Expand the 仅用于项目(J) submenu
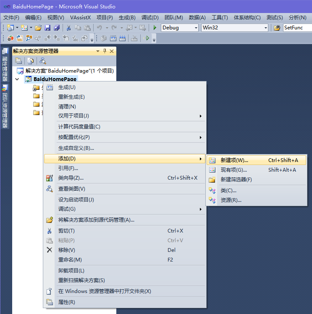 [x=125, y=116]
